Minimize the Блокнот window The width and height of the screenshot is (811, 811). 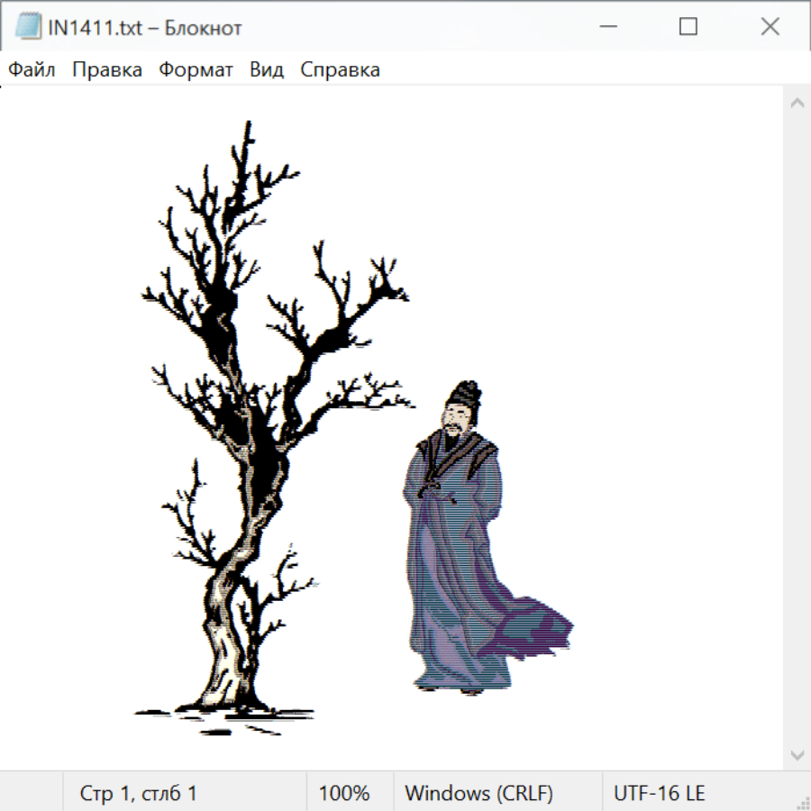(x=606, y=27)
